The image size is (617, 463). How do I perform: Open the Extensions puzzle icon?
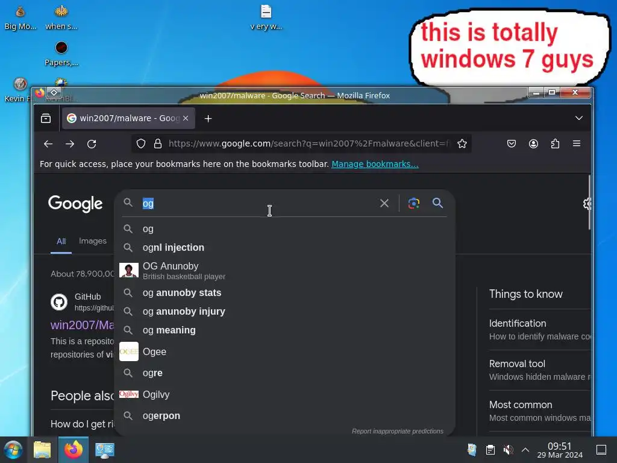(555, 143)
